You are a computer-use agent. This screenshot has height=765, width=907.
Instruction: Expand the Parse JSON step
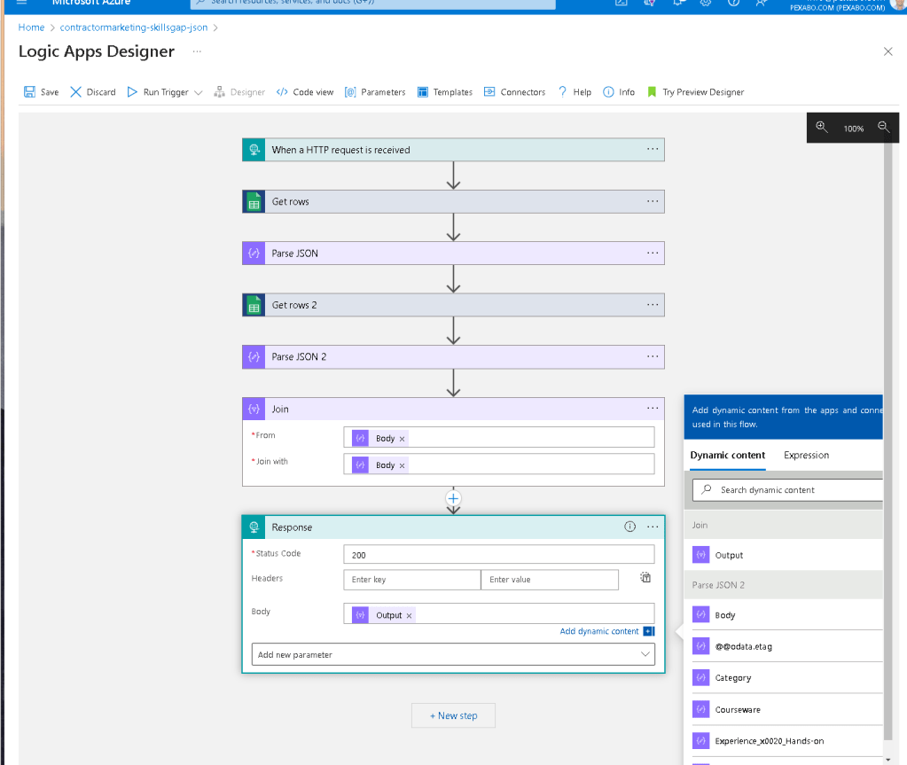(x=453, y=254)
